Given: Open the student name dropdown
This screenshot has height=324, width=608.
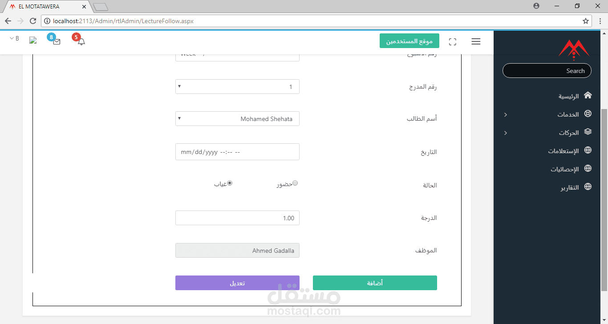Looking at the screenshot, I should [237, 119].
